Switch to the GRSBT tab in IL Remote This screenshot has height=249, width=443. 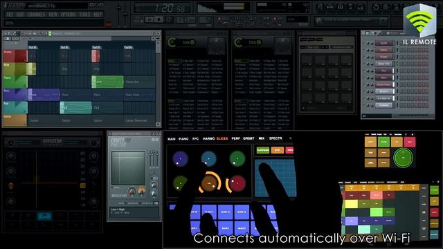248,138
